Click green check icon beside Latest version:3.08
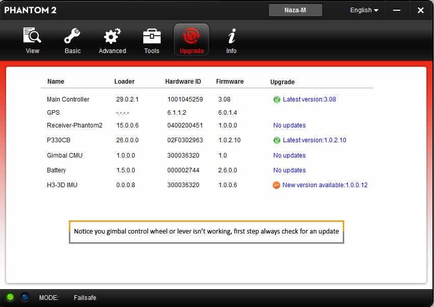Image resolution: width=434 pixels, height=307 pixels. tap(276, 99)
